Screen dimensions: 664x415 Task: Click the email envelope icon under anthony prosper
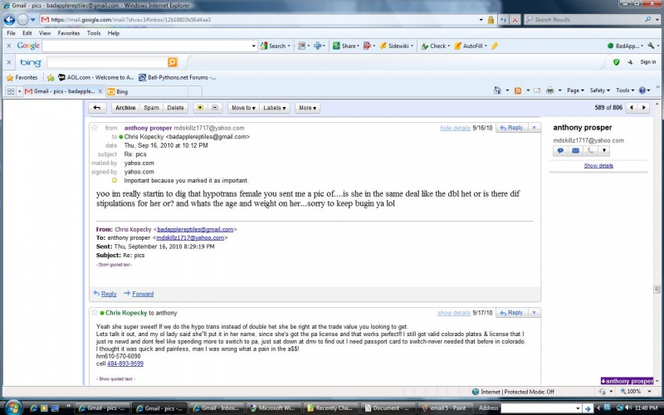click(575, 150)
